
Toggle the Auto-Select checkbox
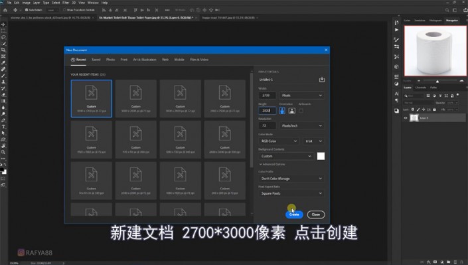(27, 10)
